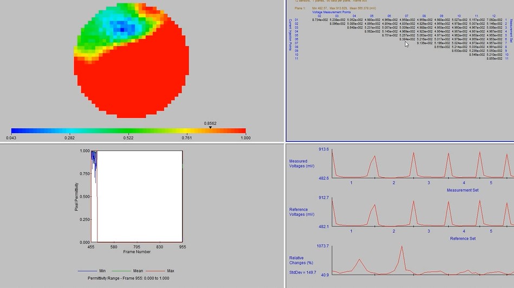Click the 8.734e+002 cell in row 01
Image resolution: width=514 pixels, height=288 pixels.
point(320,20)
